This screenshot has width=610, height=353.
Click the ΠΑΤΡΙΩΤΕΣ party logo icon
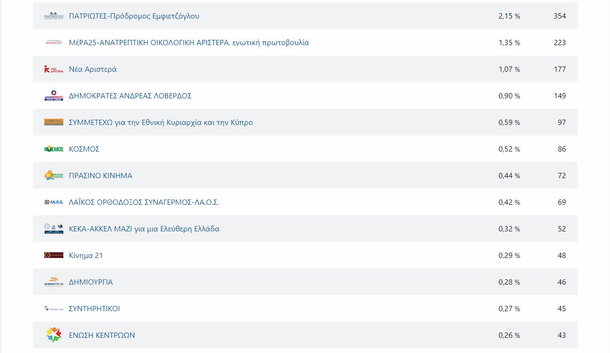(x=53, y=16)
